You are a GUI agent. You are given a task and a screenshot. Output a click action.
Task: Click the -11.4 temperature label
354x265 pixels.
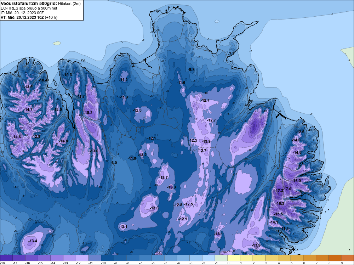[285, 229]
